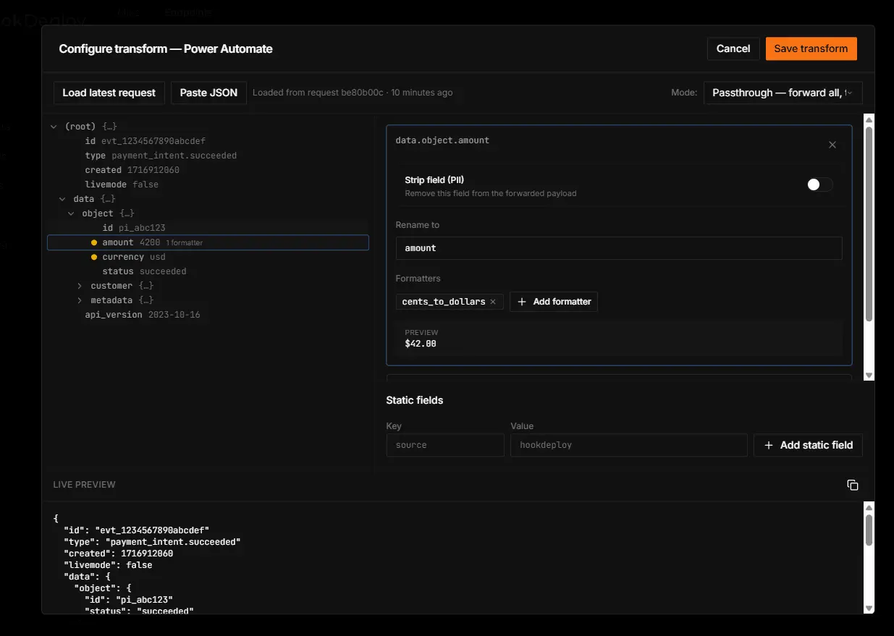This screenshot has width=894, height=636.
Task: Click the static field Key input
Action: (445, 445)
